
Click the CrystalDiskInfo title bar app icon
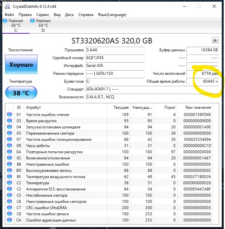pos(7,7)
